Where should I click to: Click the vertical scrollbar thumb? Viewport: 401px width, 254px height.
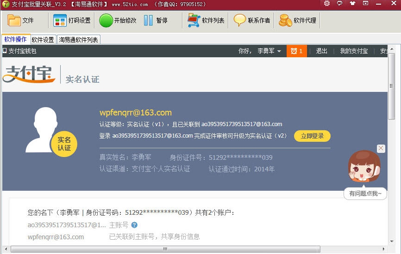click(392, 86)
